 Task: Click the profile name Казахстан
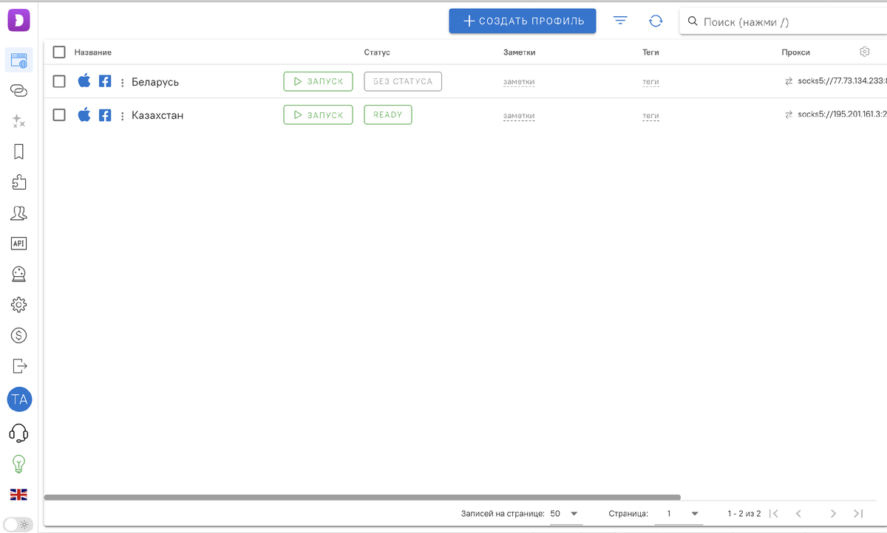point(157,115)
